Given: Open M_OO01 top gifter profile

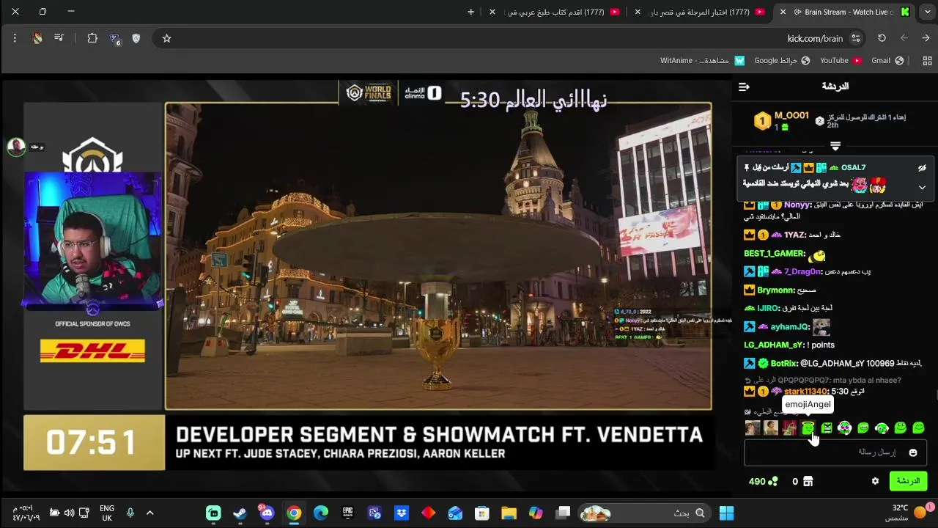Looking at the screenshot, I should (x=791, y=116).
